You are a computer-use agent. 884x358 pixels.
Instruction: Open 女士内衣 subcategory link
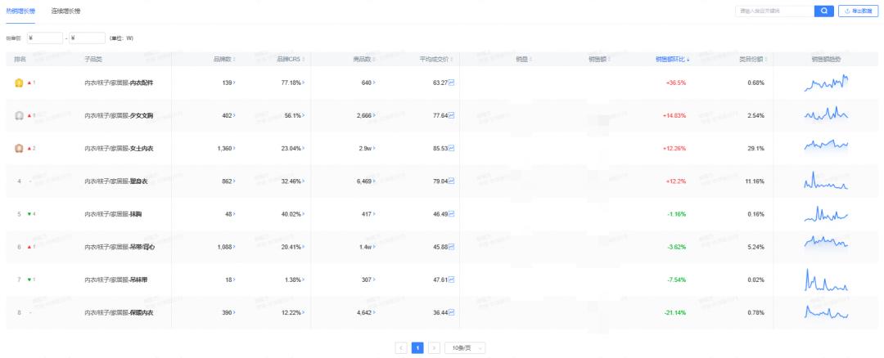(x=142, y=149)
